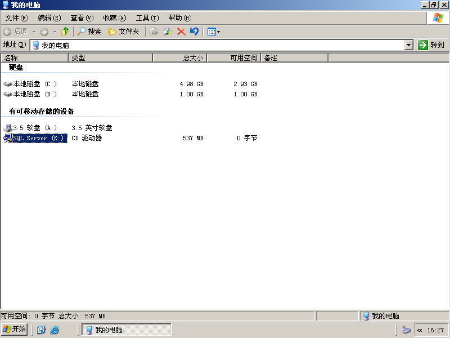Open the Forward history dropdown arrow
The image size is (450, 338).
coord(55,32)
